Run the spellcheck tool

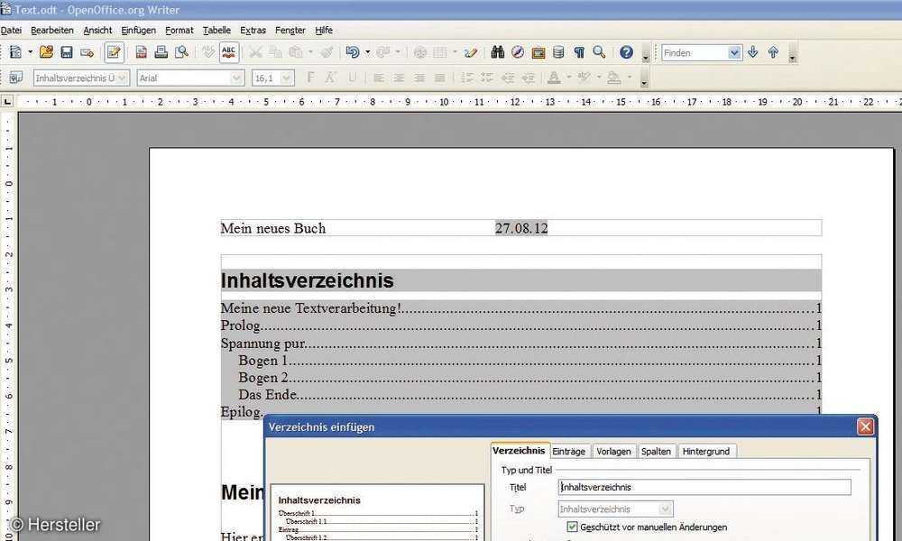[207, 52]
